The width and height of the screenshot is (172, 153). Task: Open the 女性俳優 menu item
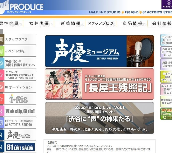tap(39, 23)
